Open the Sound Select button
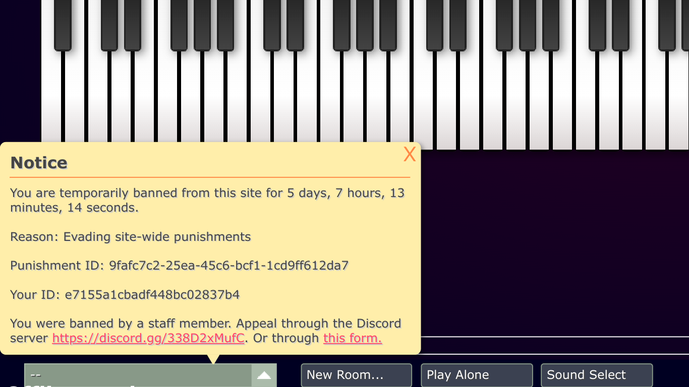This screenshot has height=387, width=689. click(x=597, y=375)
